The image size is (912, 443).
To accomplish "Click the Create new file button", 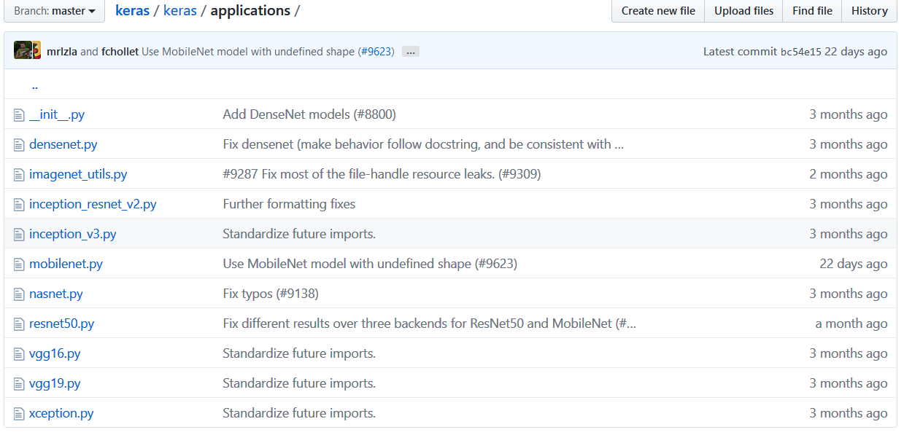I will 658,11.
